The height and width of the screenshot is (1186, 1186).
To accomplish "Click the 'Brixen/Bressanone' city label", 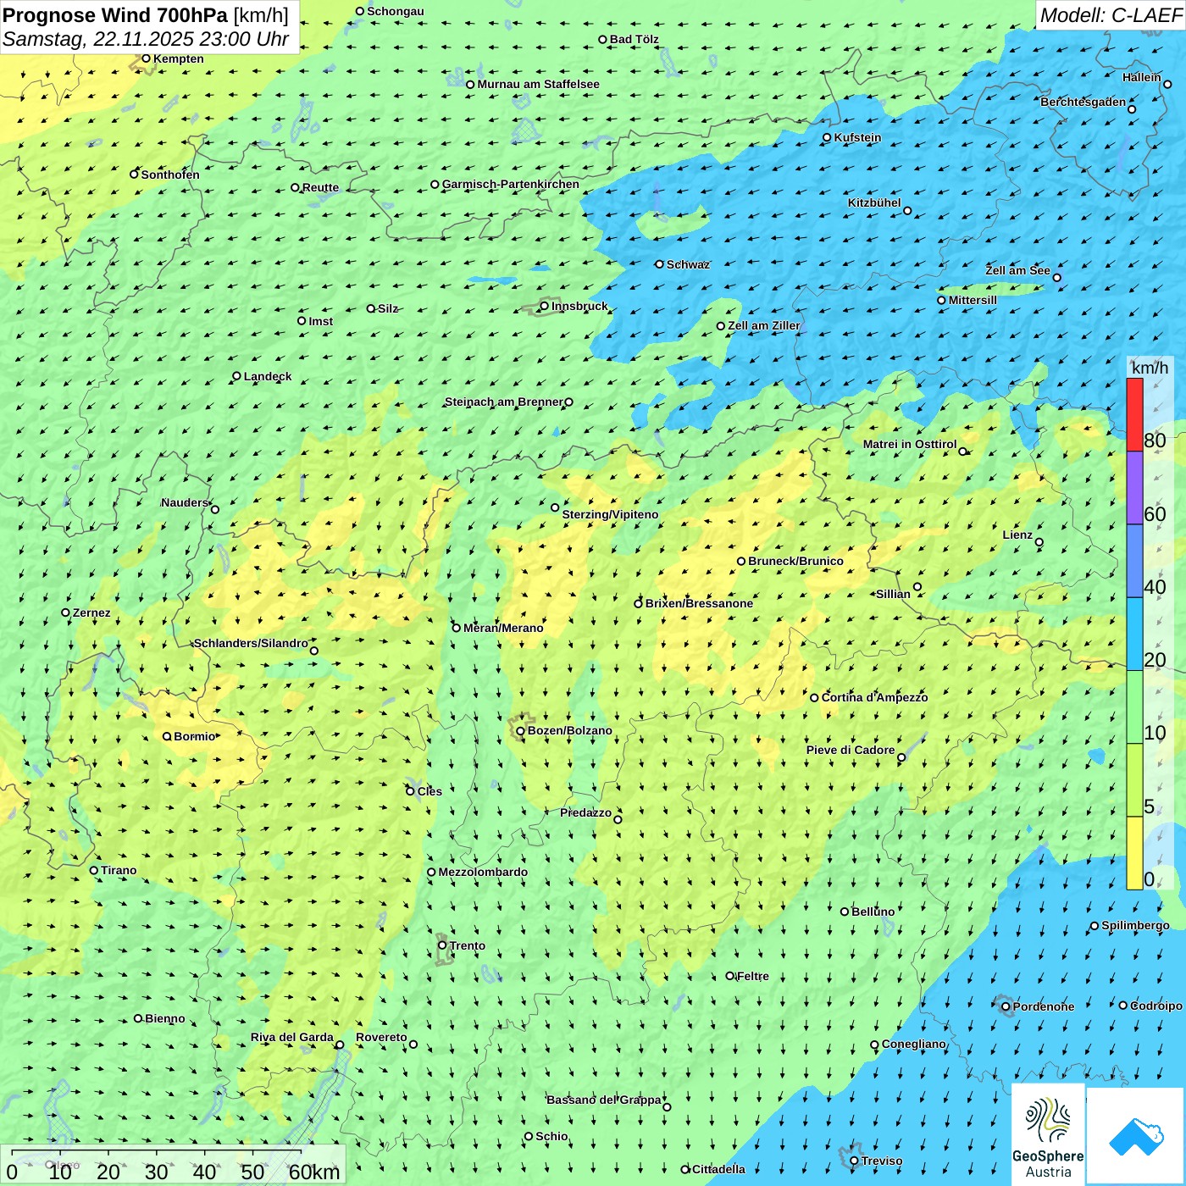I will click(x=699, y=603).
